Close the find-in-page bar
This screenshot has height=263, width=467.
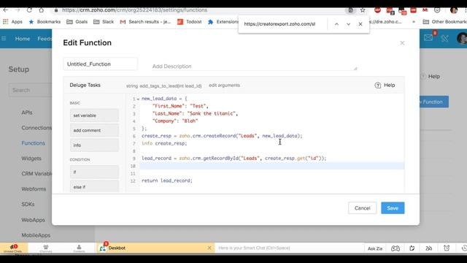[x=360, y=24]
